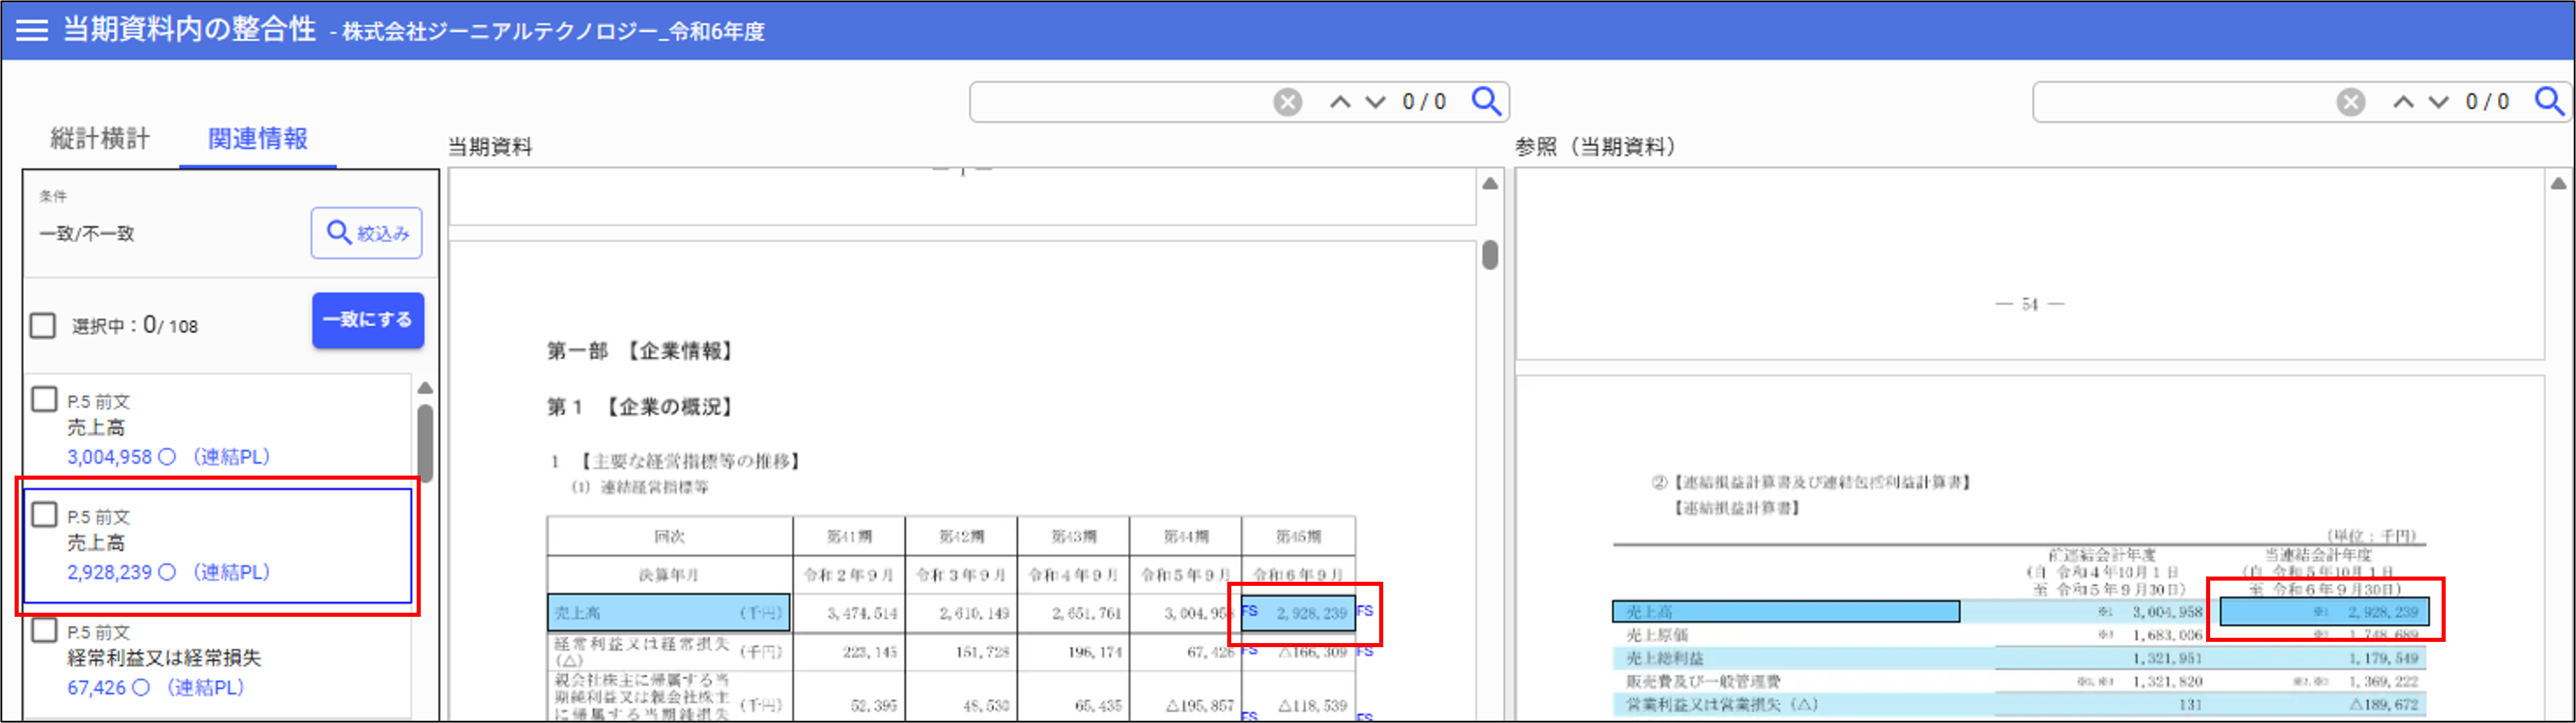The height and width of the screenshot is (723, 2576).
Task: Check the 売上高 3,004,958 item checkbox
Action: (44, 400)
